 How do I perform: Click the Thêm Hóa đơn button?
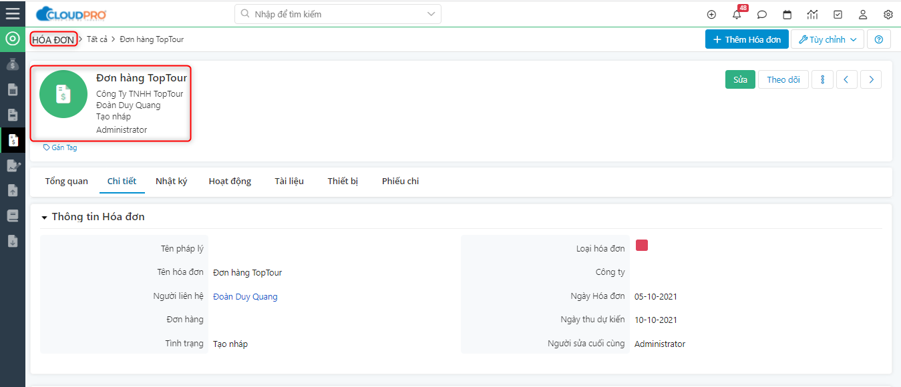coord(747,39)
